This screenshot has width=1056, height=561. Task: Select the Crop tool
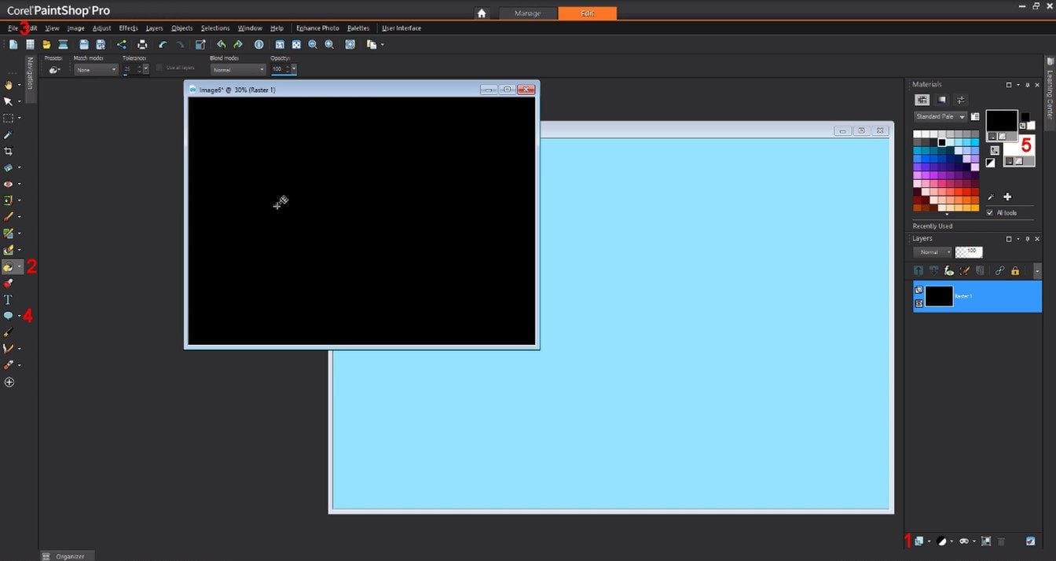(x=9, y=151)
